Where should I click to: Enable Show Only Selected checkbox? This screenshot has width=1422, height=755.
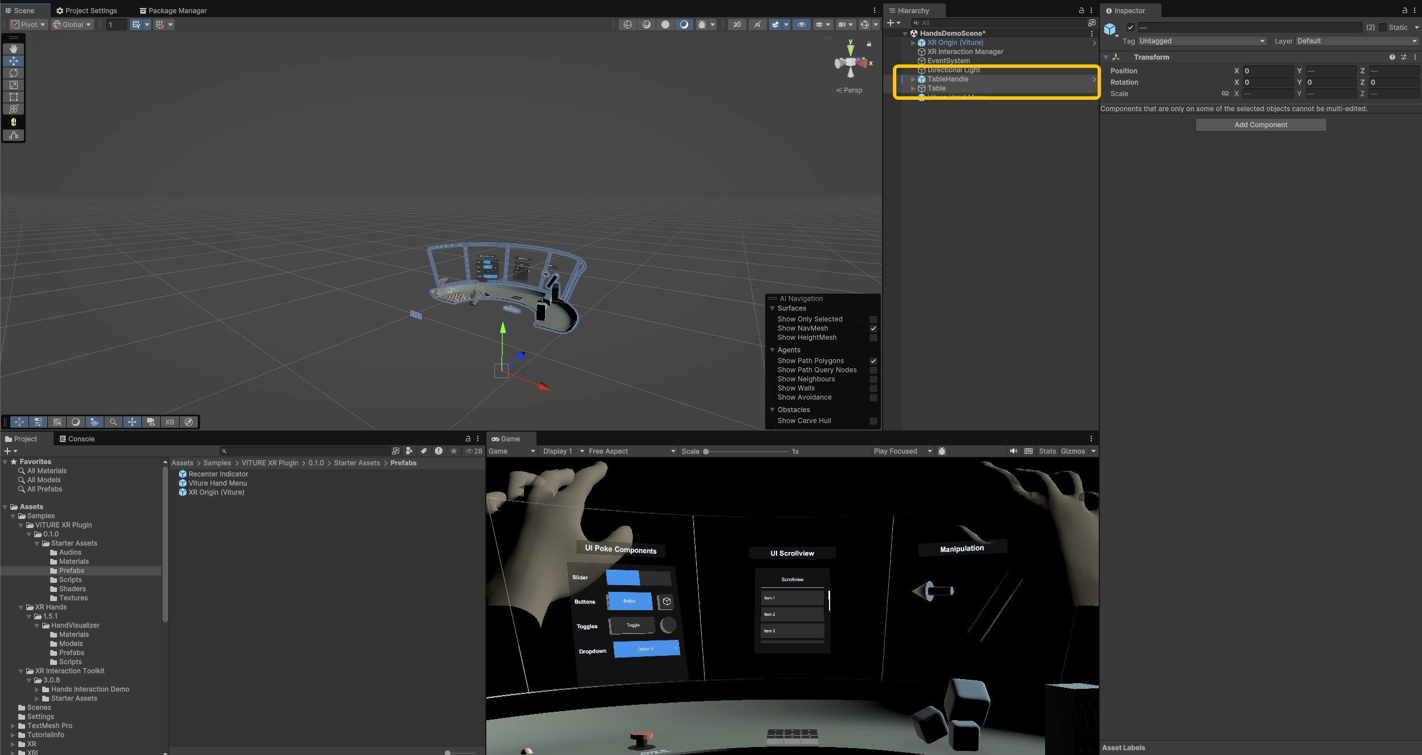(x=873, y=319)
